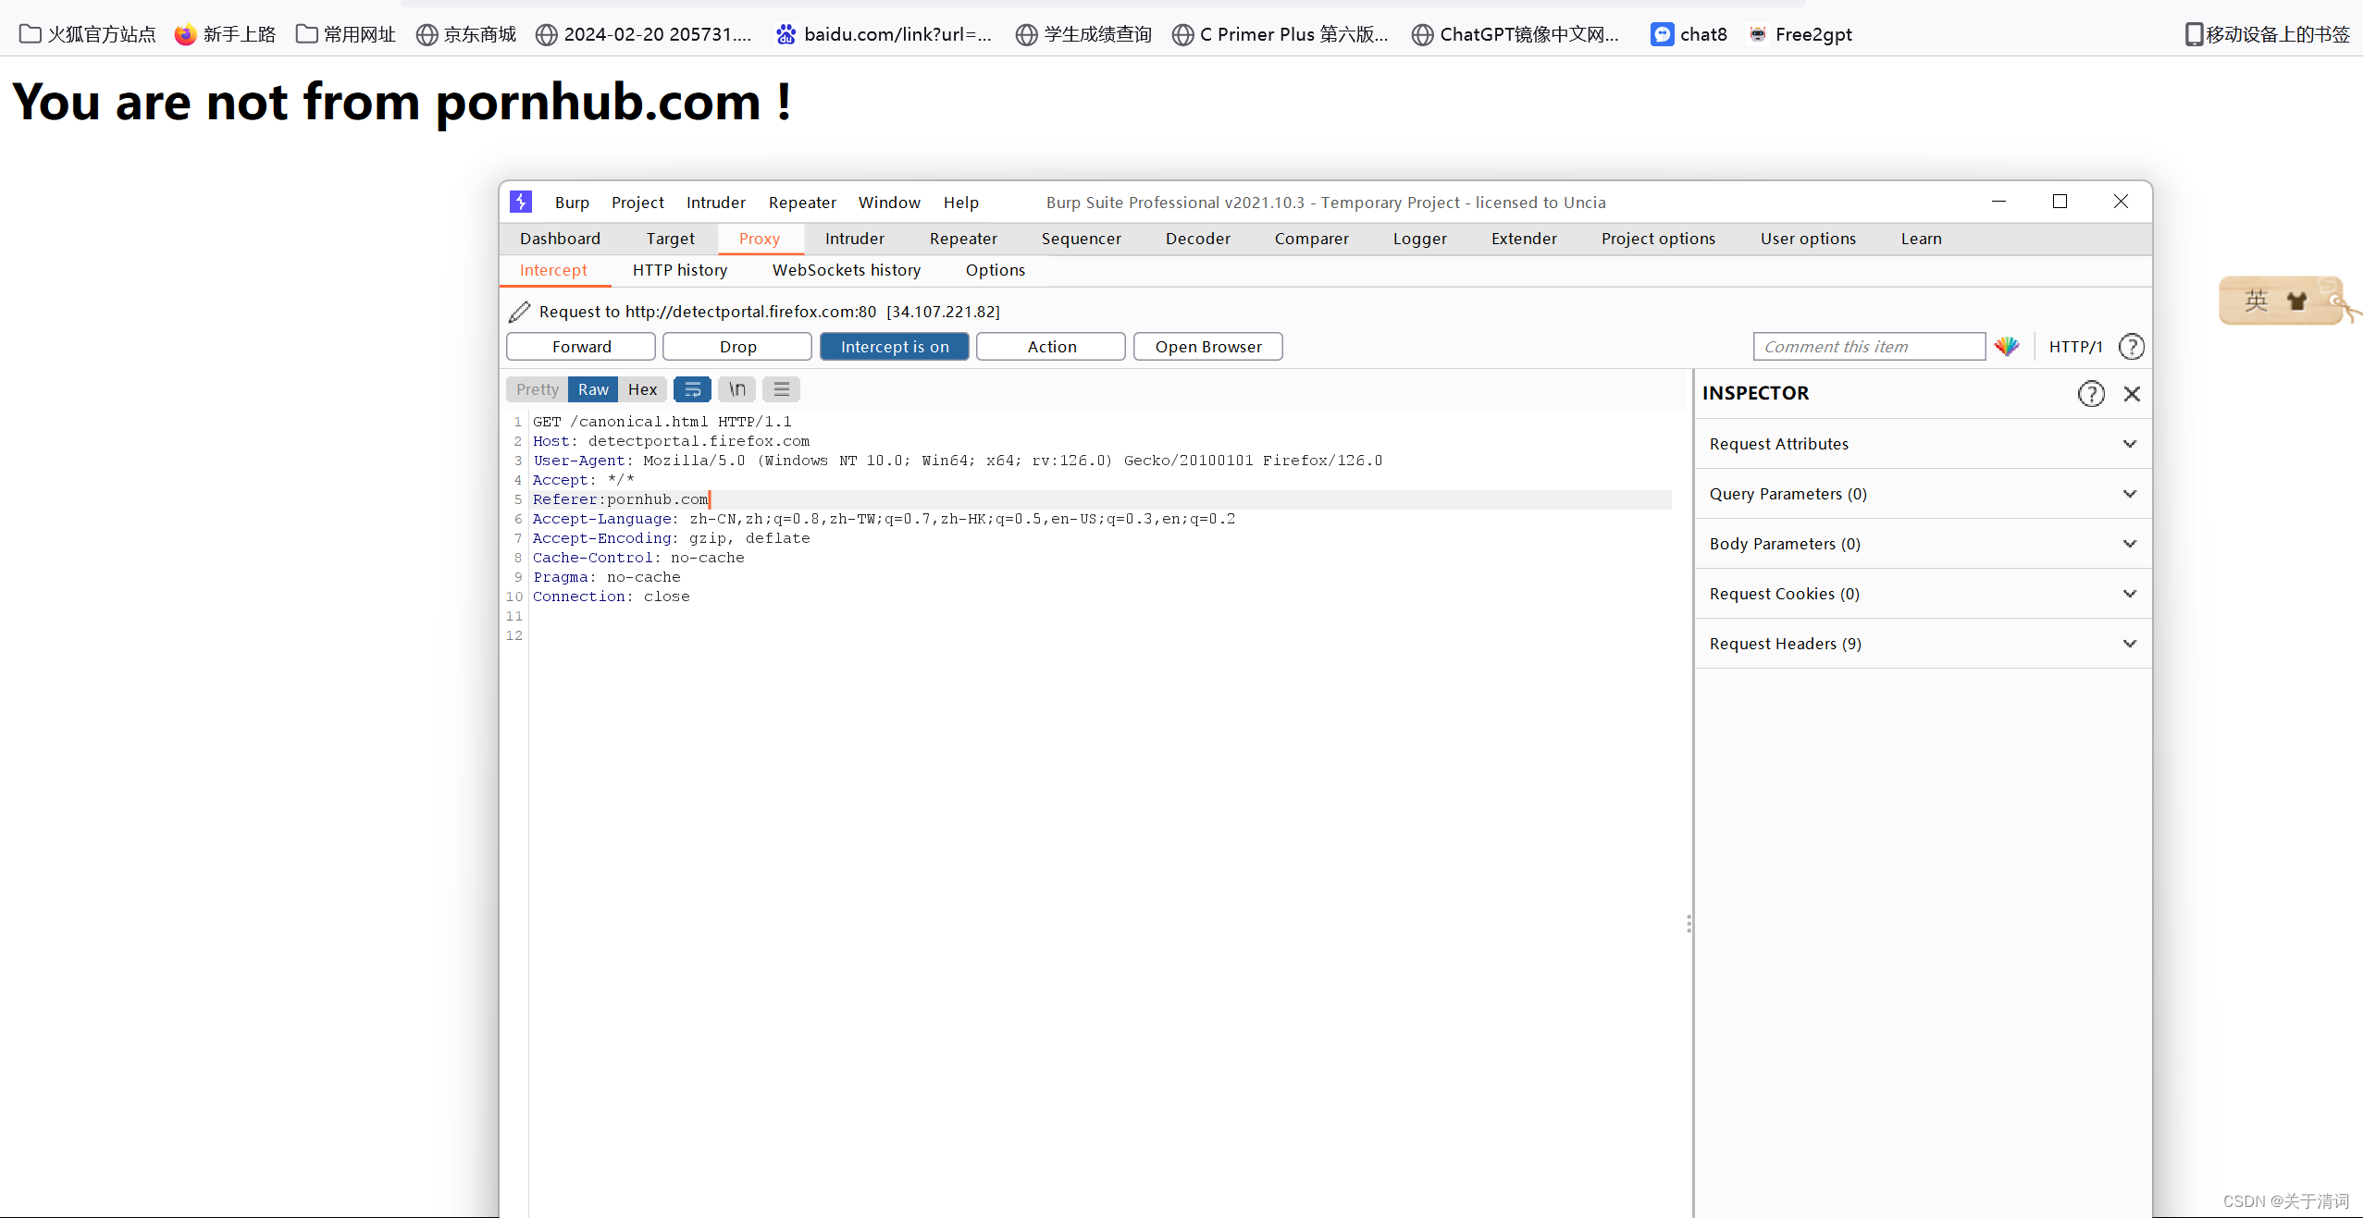
Task: Switch editor view to Pretty
Action: coord(537,389)
